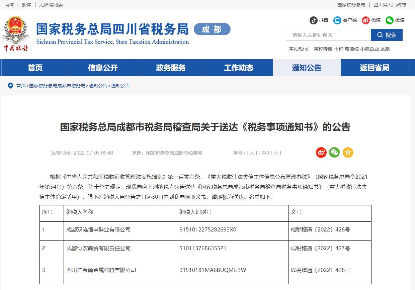415x290 pixels.
Task: Click the breadcrumb location pin icon
Action: pos(10,86)
